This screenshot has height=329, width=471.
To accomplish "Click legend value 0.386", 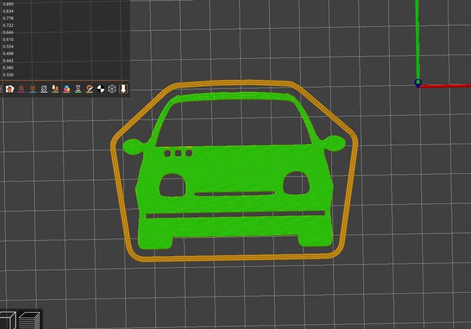I will coord(8,68).
